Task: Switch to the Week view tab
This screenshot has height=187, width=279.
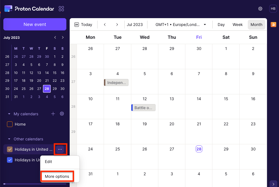Action: tap(237, 25)
